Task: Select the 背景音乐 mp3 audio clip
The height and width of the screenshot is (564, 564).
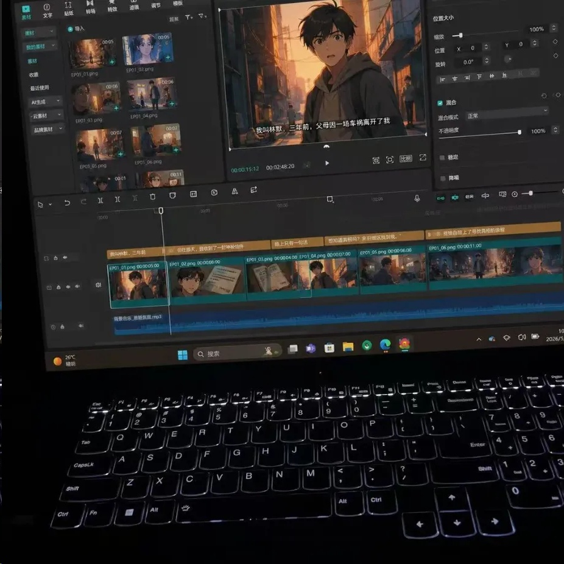Action: [x=337, y=314]
